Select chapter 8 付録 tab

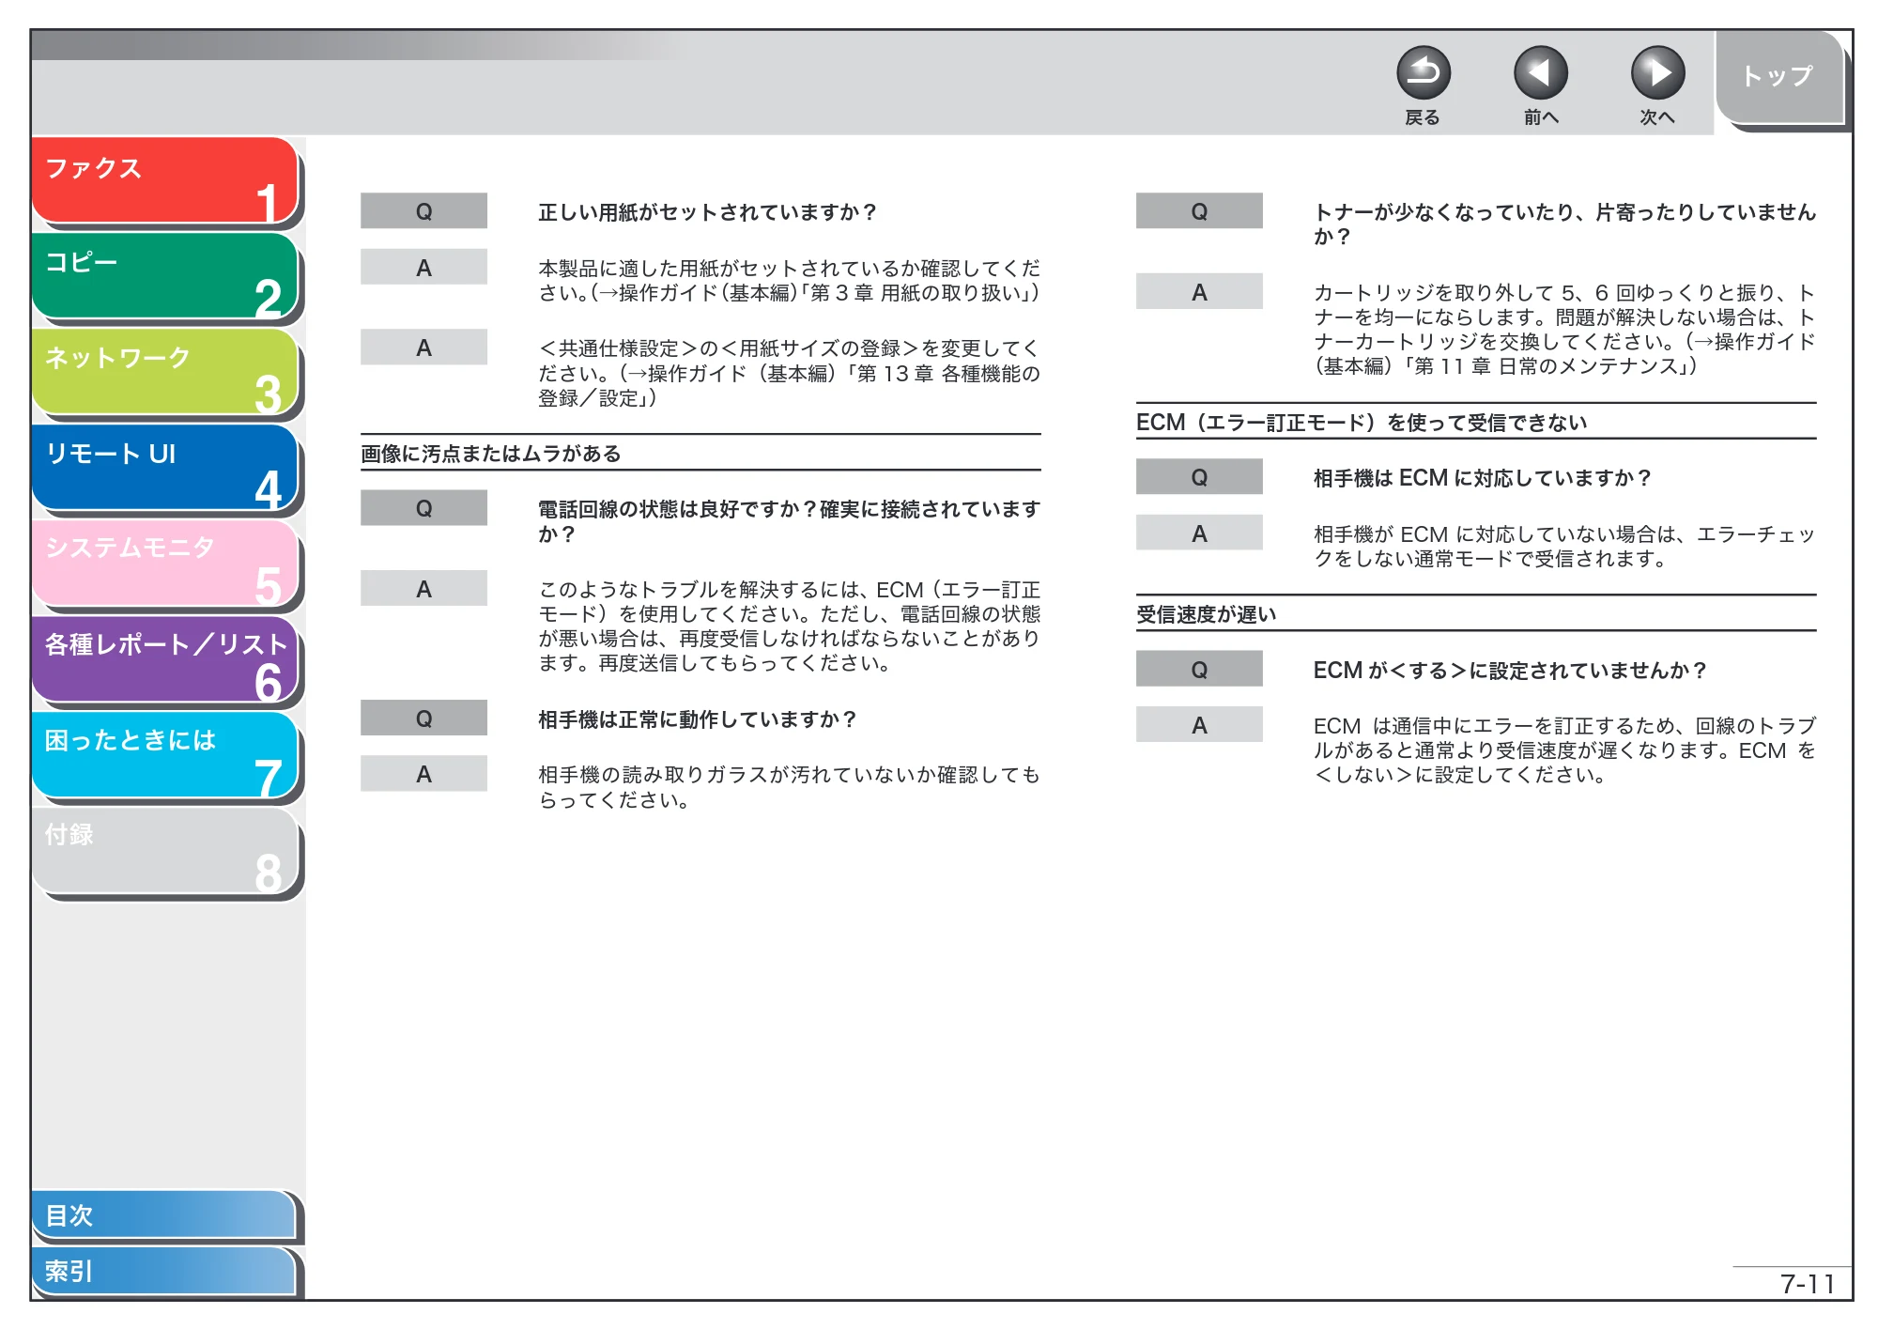point(165,851)
